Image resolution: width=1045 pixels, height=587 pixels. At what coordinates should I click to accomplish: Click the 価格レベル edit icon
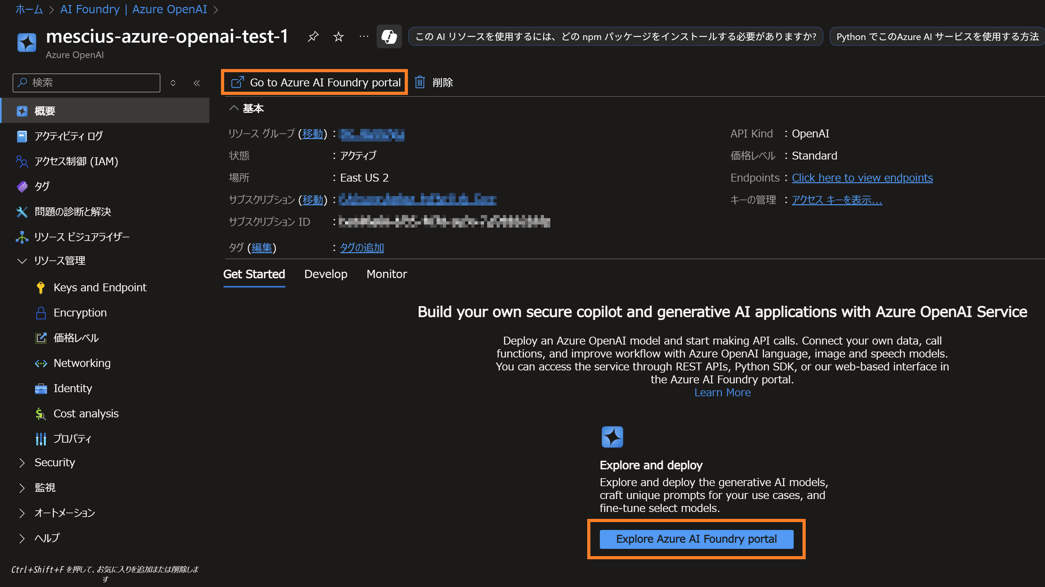(x=40, y=338)
